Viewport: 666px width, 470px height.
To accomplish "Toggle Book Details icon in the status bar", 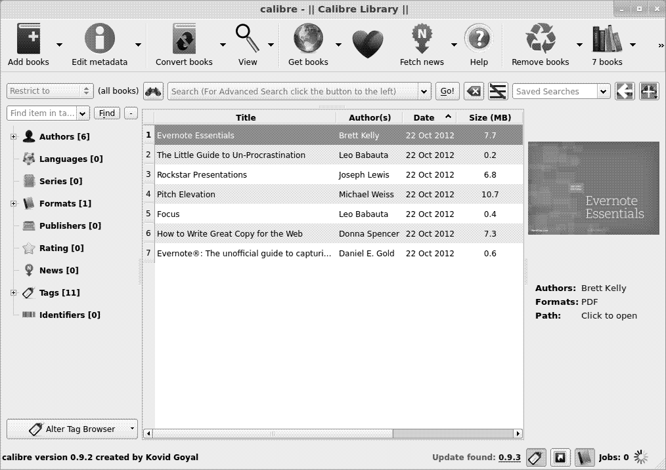I will pyautogui.click(x=585, y=458).
